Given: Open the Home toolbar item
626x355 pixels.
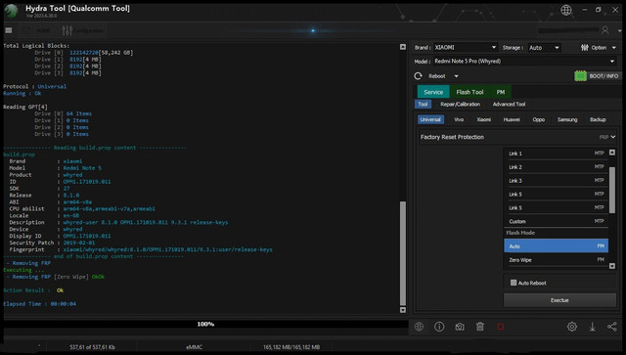Looking at the screenshot, I should (37, 30).
